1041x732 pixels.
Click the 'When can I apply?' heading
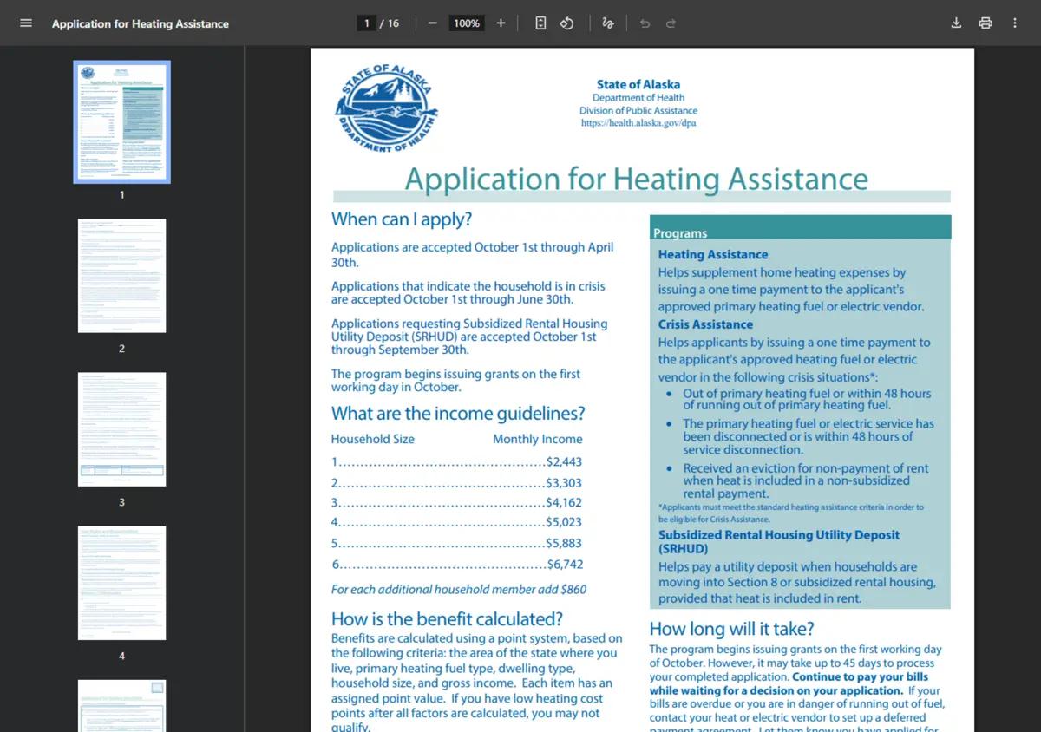402,219
